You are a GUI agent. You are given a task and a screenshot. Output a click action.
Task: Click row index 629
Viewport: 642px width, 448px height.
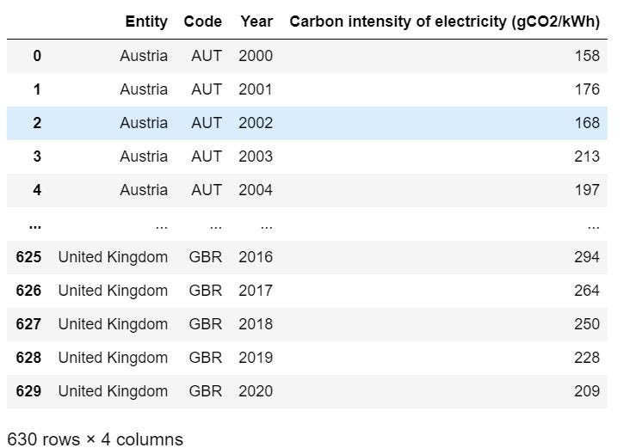click(x=28, y=391)
